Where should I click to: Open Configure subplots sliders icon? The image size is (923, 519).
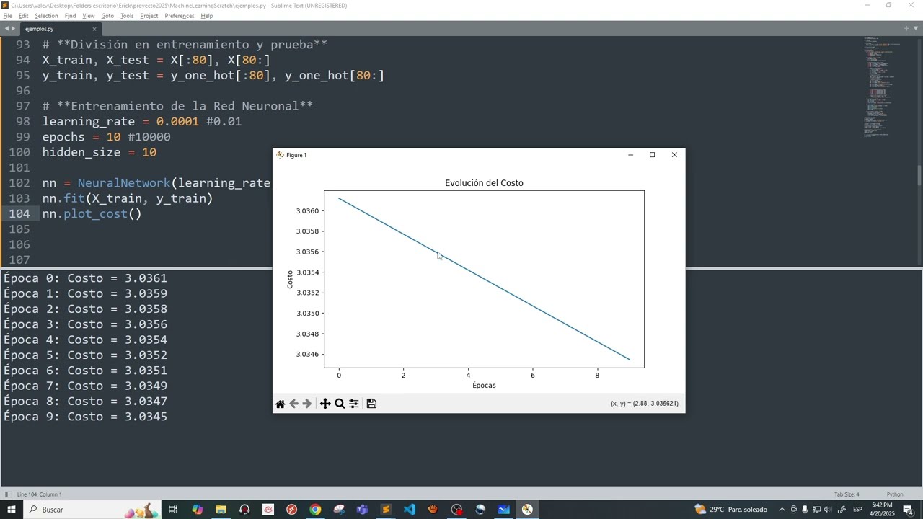point(354,404)
